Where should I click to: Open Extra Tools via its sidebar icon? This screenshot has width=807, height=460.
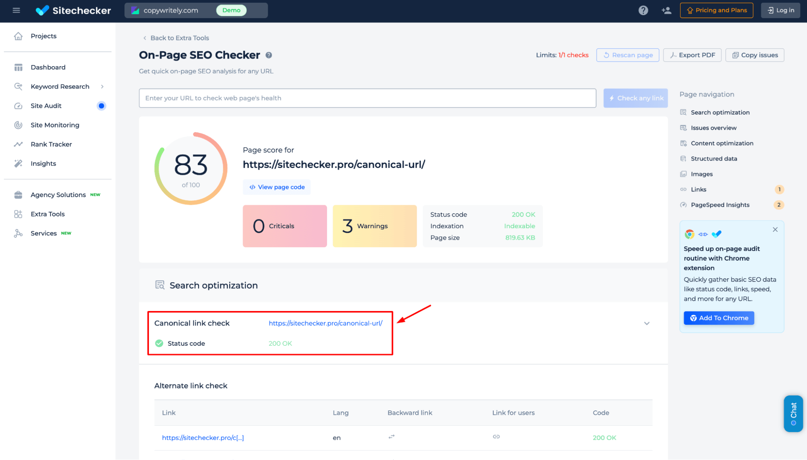click(18, 214)
